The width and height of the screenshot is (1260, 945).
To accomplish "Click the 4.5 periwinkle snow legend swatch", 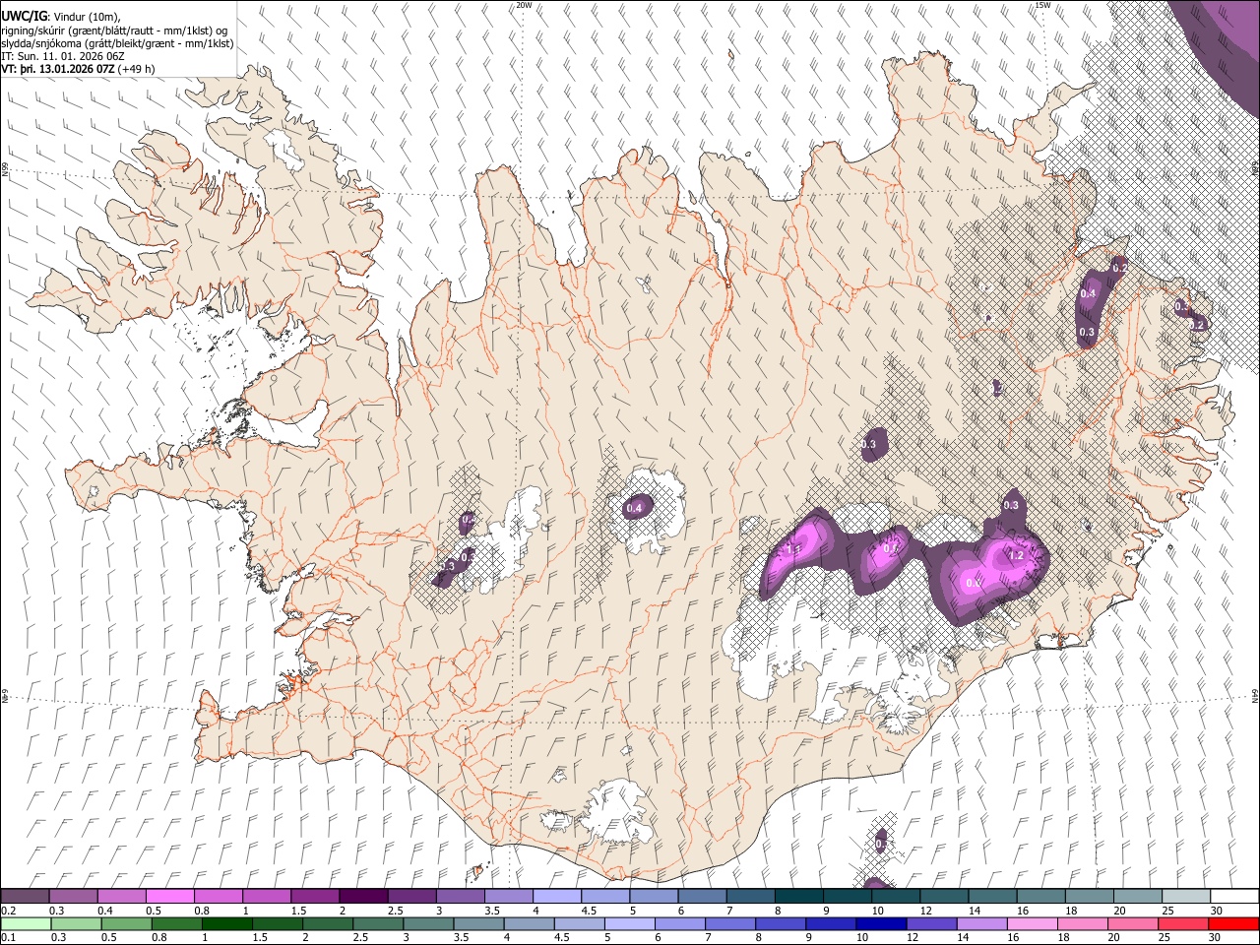I will click(604, 896).
